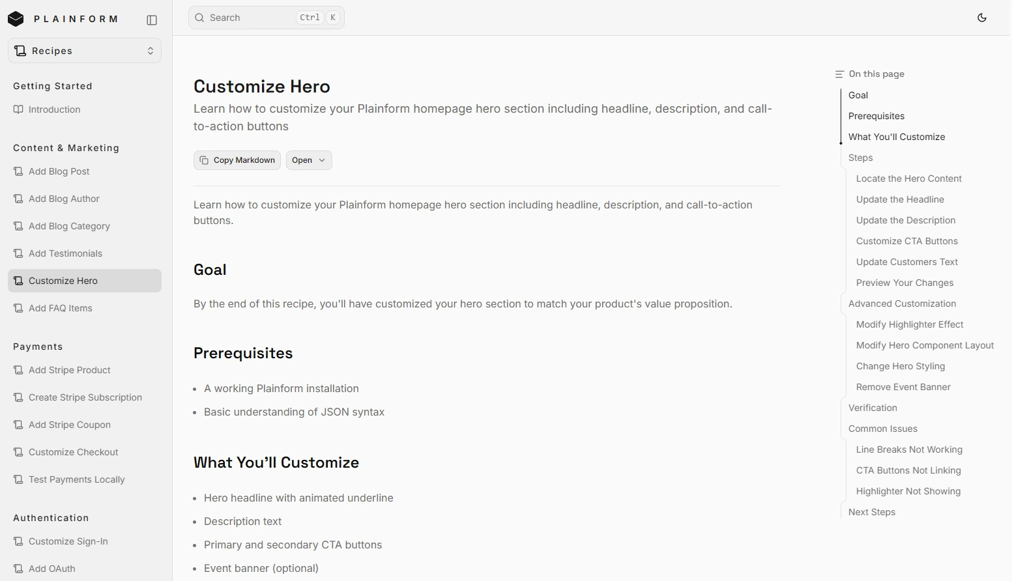1012x581 pixels.
Task: Open the Recipes section switcher dropdown
Action: 85,51
